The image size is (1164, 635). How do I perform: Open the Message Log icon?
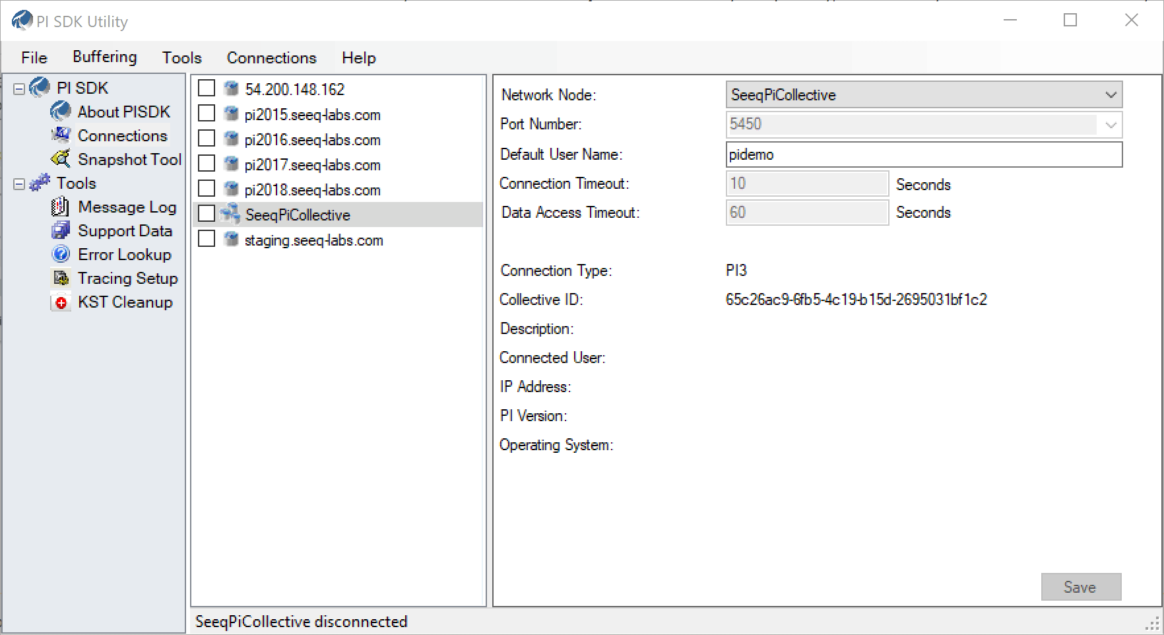pyautogui.click(x=60, y=207)
